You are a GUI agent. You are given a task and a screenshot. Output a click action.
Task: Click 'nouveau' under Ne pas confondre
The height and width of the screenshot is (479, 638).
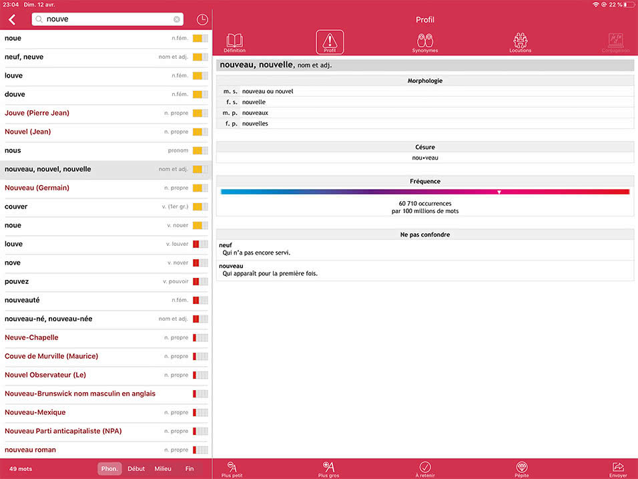click(231, 266)
